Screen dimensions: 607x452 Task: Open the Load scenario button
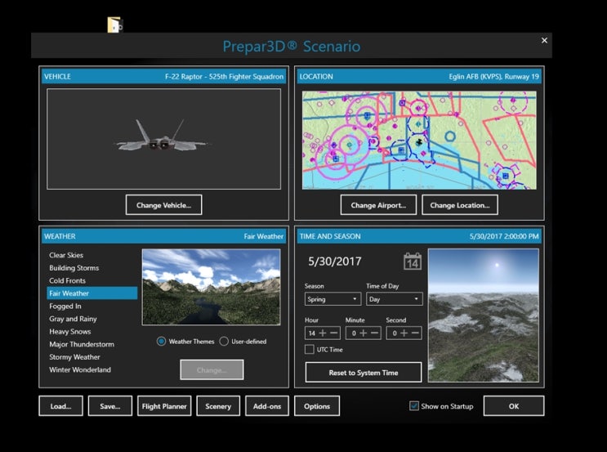60,406
